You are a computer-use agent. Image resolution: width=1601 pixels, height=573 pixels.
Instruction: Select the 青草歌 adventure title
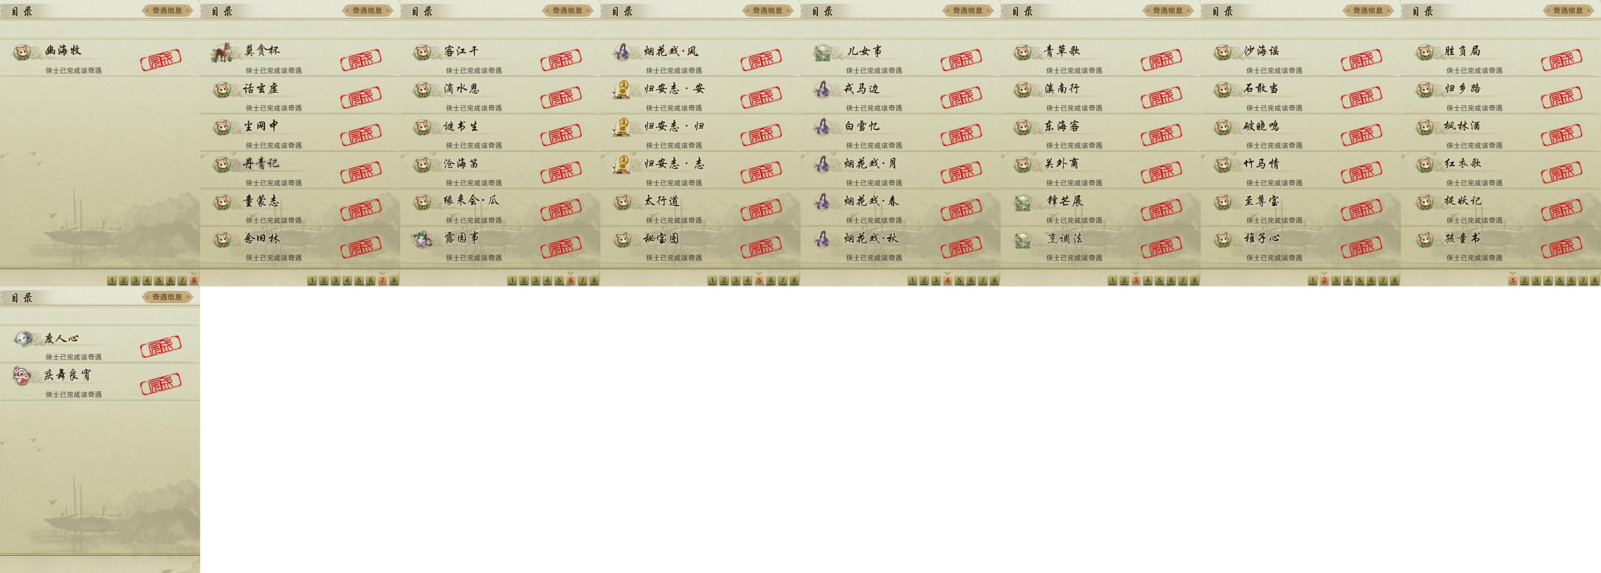1062,51
